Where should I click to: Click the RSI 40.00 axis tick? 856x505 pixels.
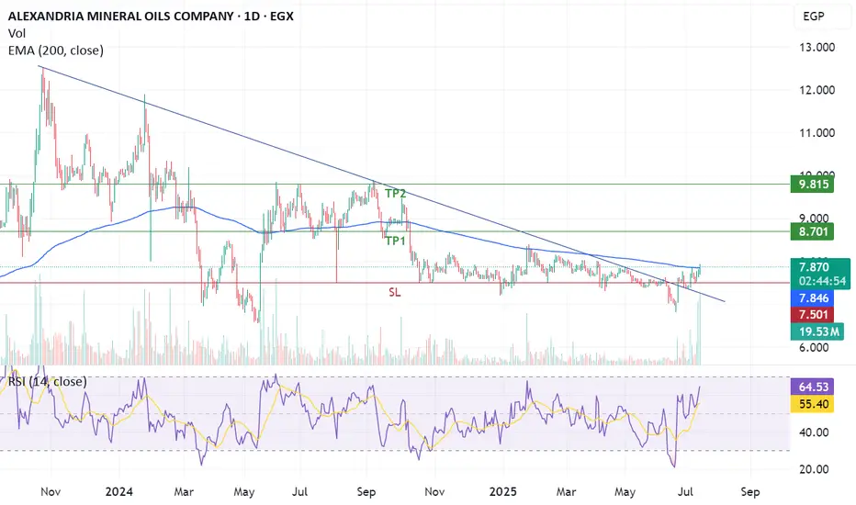(x=814, y=432)
